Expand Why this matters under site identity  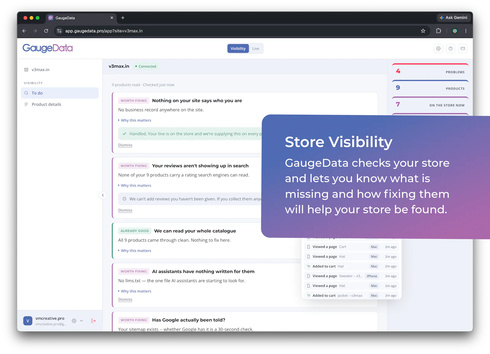[x=135, y=120]
